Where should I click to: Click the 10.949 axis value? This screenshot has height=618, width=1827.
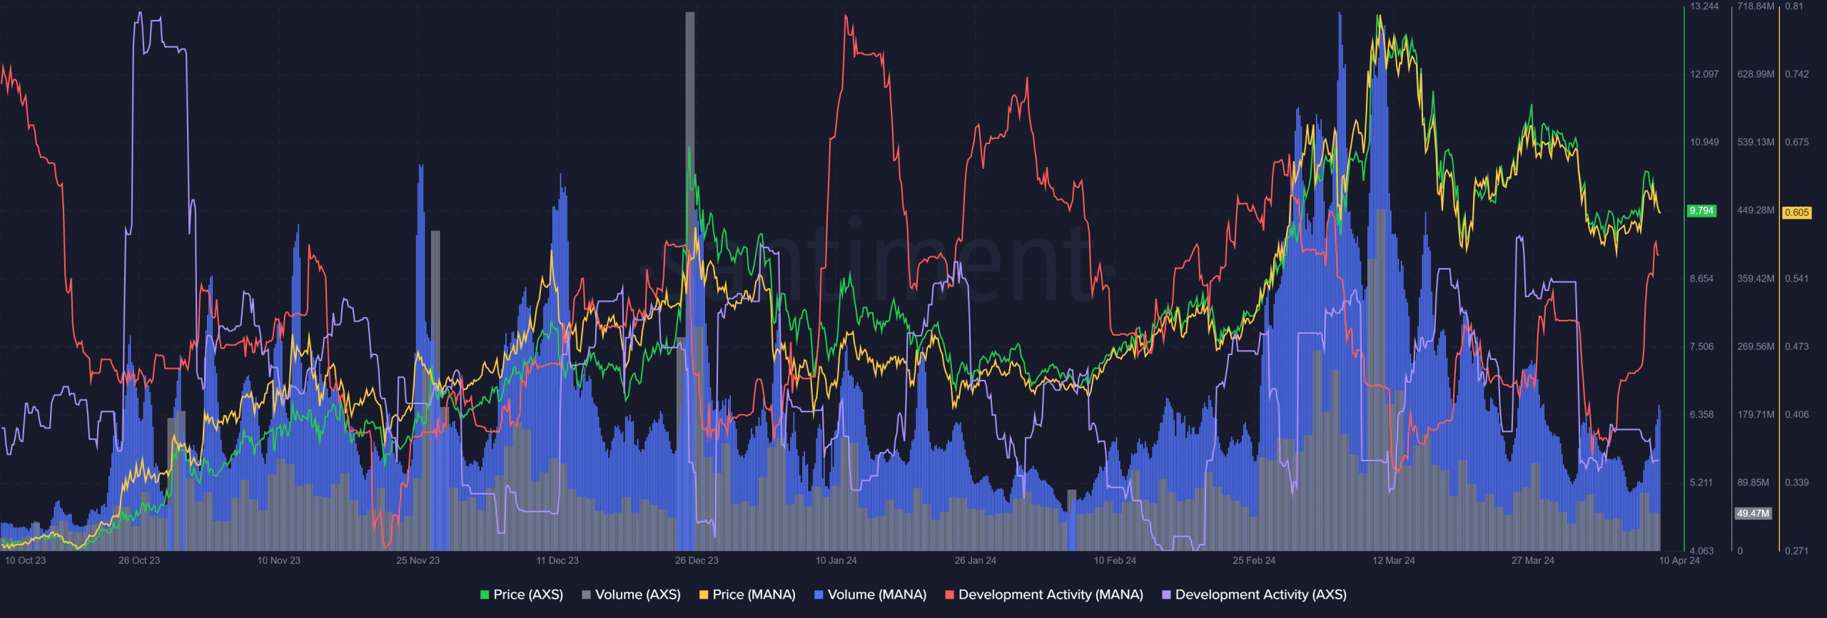pos(1704,143)
